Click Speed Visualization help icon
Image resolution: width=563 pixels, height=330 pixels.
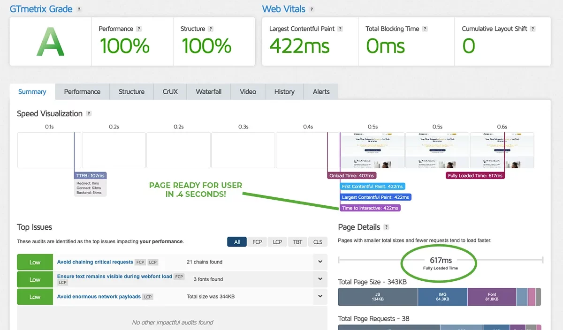[89, 114]
